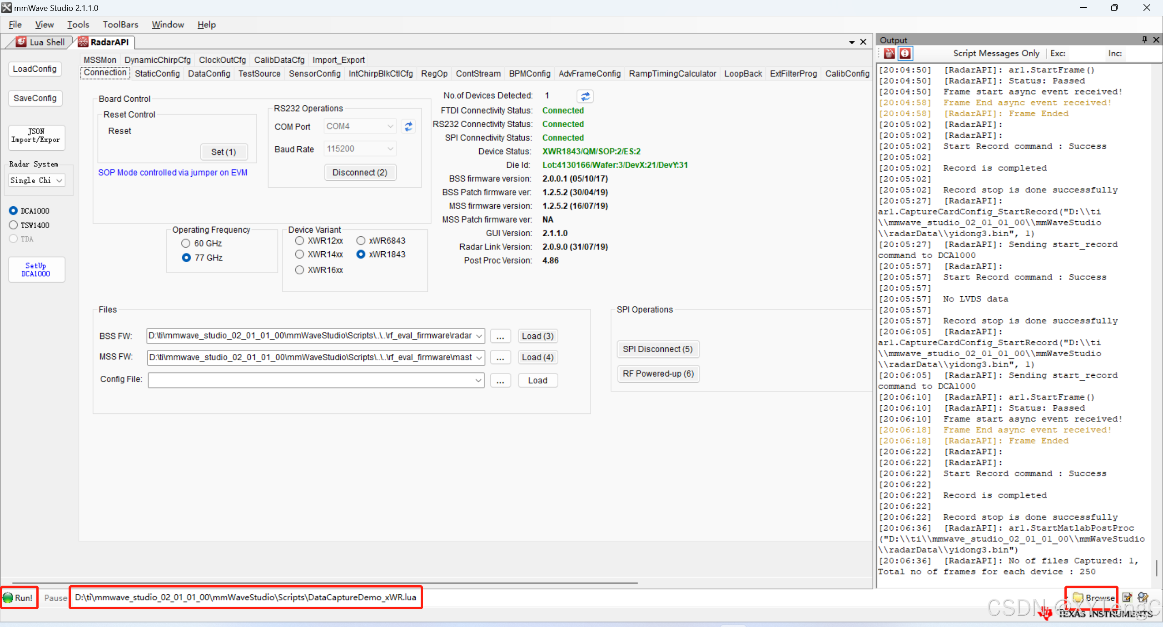Click Load (3) for BSS firmware

[537, 336]
